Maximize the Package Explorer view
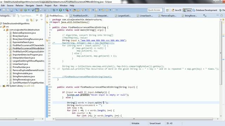Screen dimensions: 225x126 pyautogui.click(x=41, y=15)
